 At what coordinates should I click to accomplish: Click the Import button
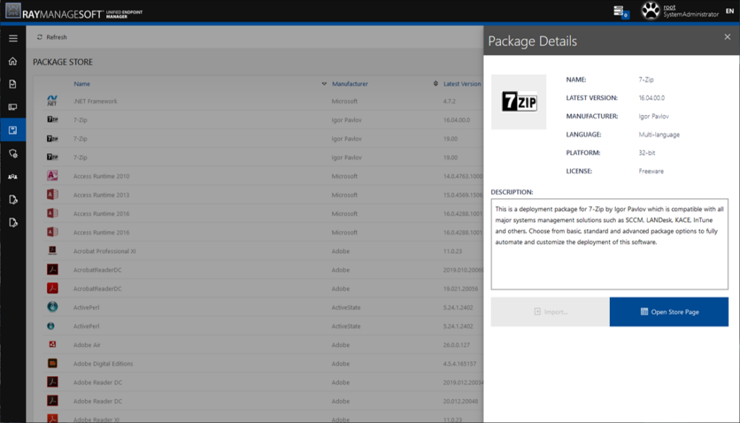coord(550,312)
